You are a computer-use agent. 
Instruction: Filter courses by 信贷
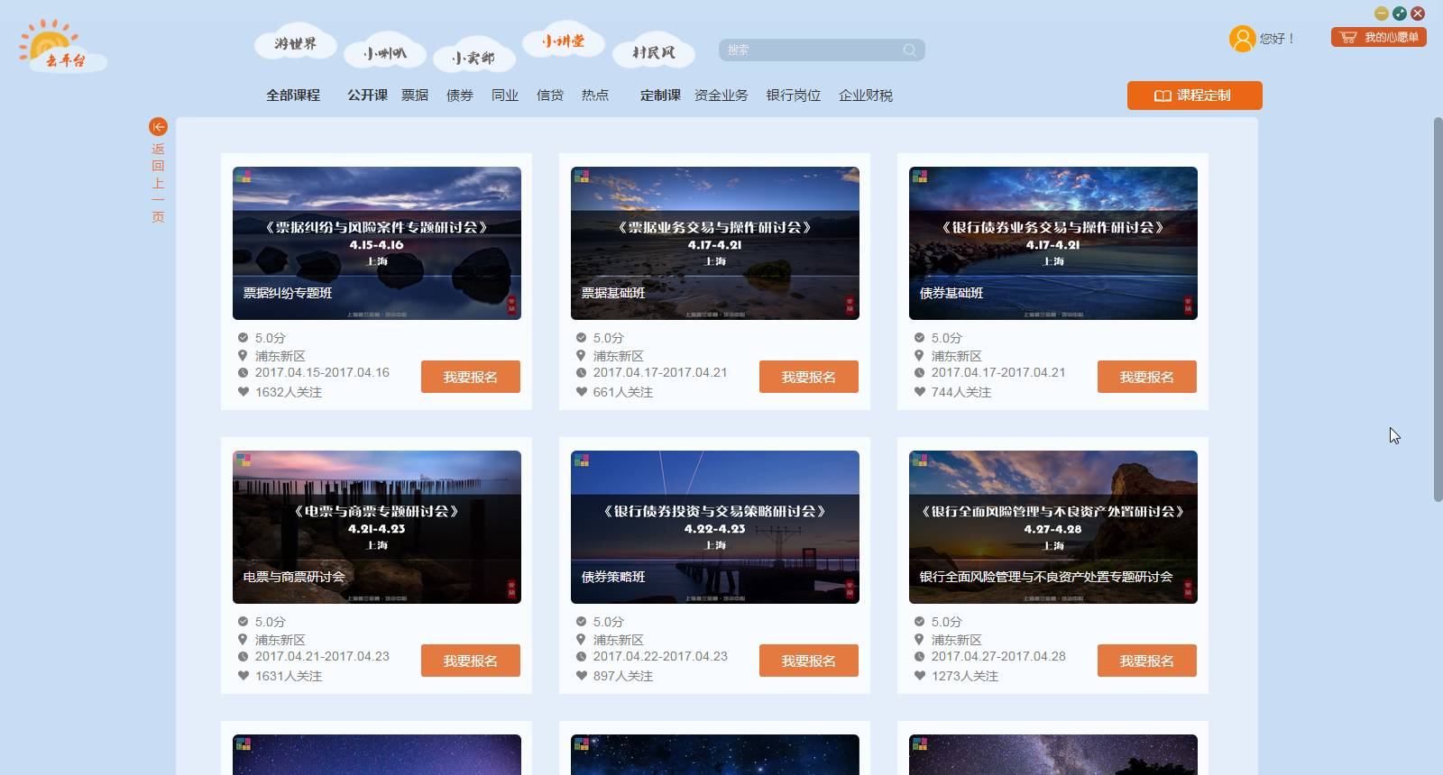(550, 96)
